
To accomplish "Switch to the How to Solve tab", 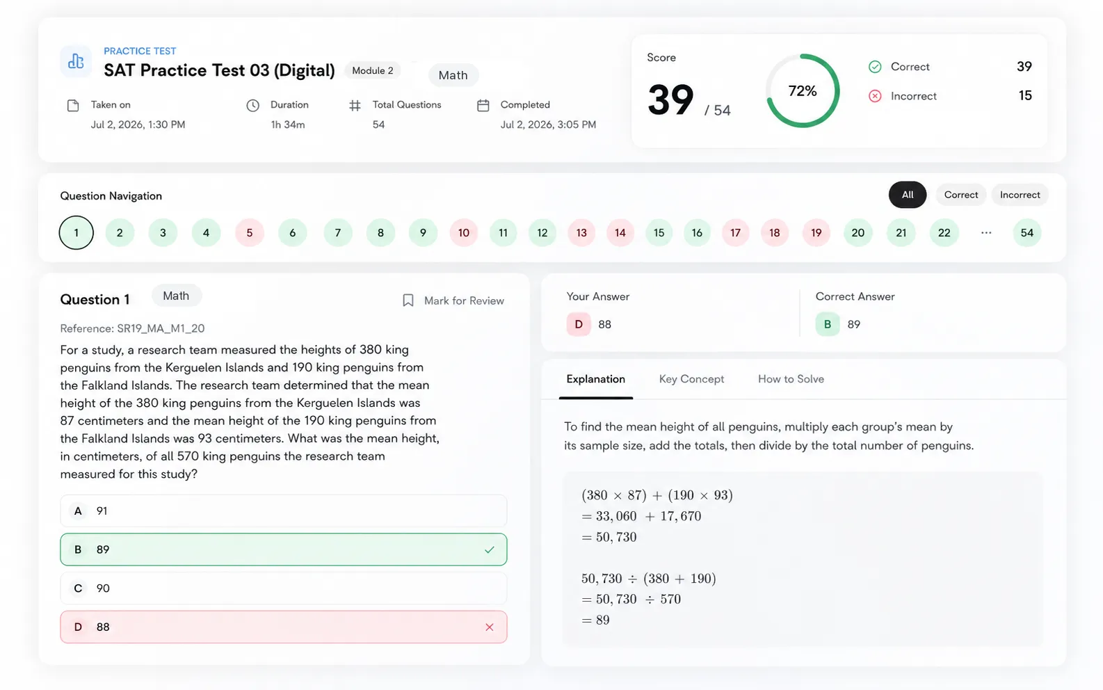I will (791, 379).
